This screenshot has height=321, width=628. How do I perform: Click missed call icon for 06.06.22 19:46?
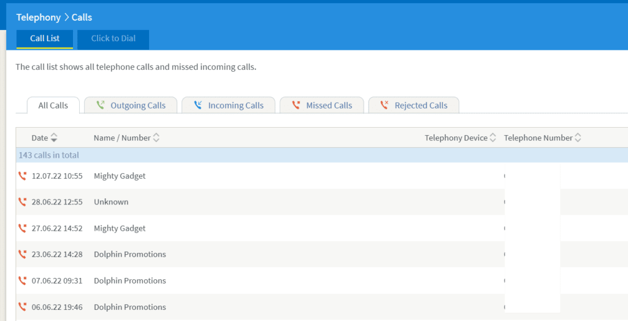23,307
